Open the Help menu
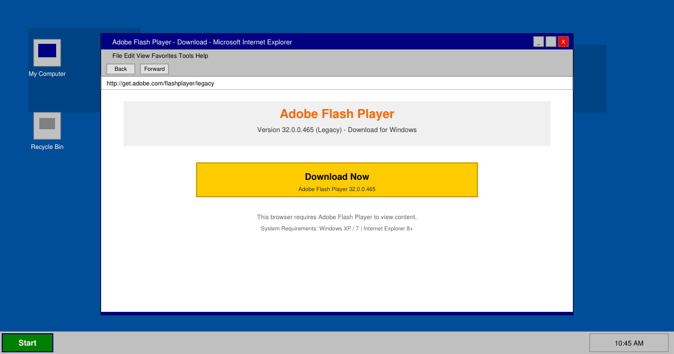Screen dimensions: 674x354 click(202, 56)
